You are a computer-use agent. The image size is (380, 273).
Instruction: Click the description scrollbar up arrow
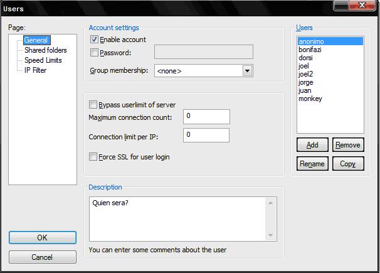[x=270, y=203]
